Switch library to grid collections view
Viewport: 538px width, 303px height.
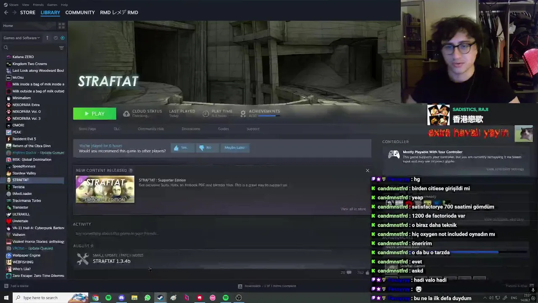(x=61, y=26)
